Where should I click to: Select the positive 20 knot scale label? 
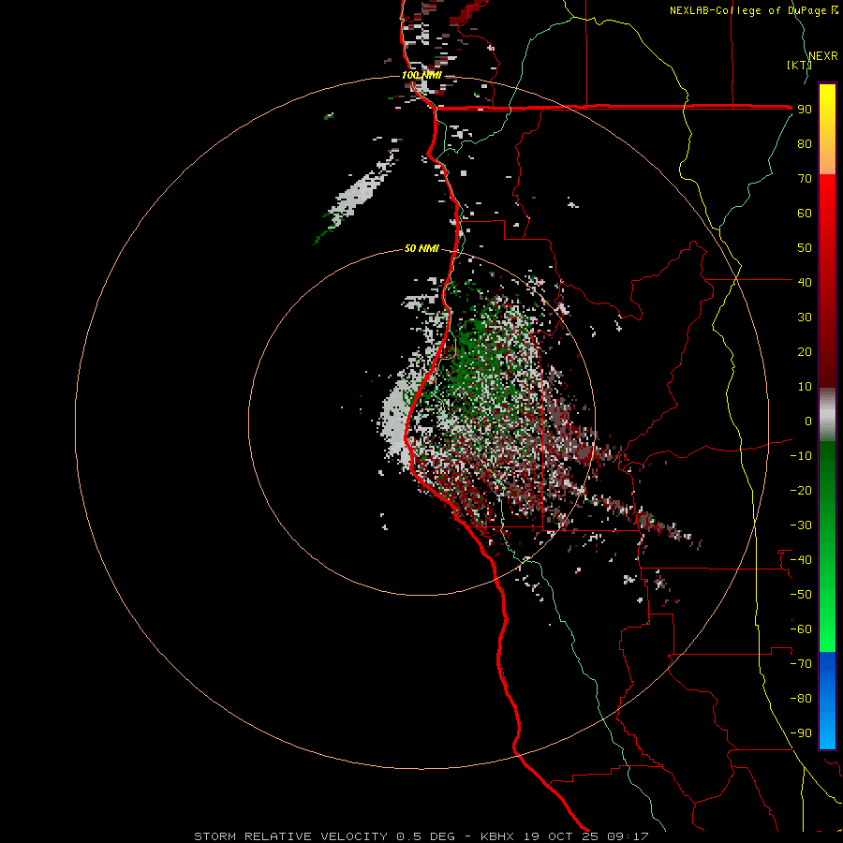805,352
